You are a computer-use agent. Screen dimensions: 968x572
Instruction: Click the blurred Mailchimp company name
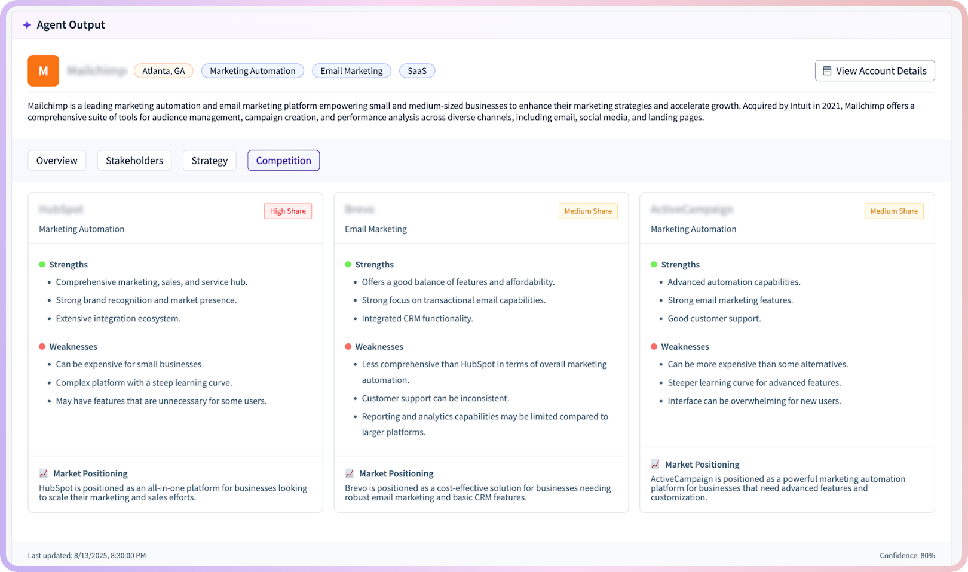point(97,71)
